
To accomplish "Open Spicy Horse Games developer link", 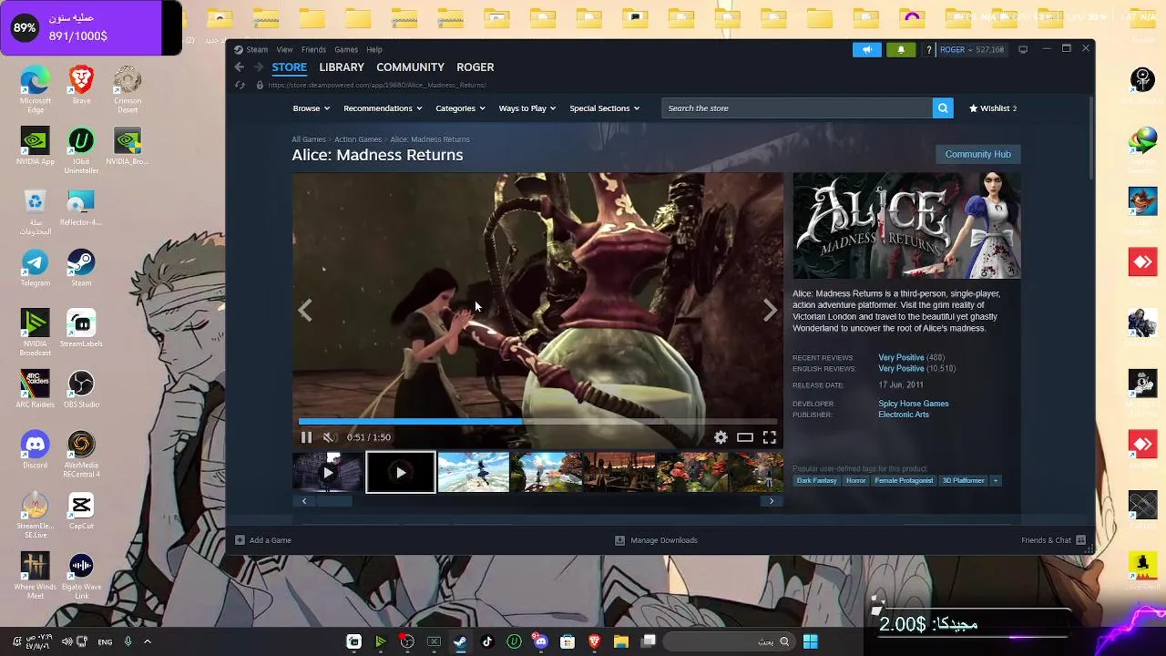I will pos(913,404).
